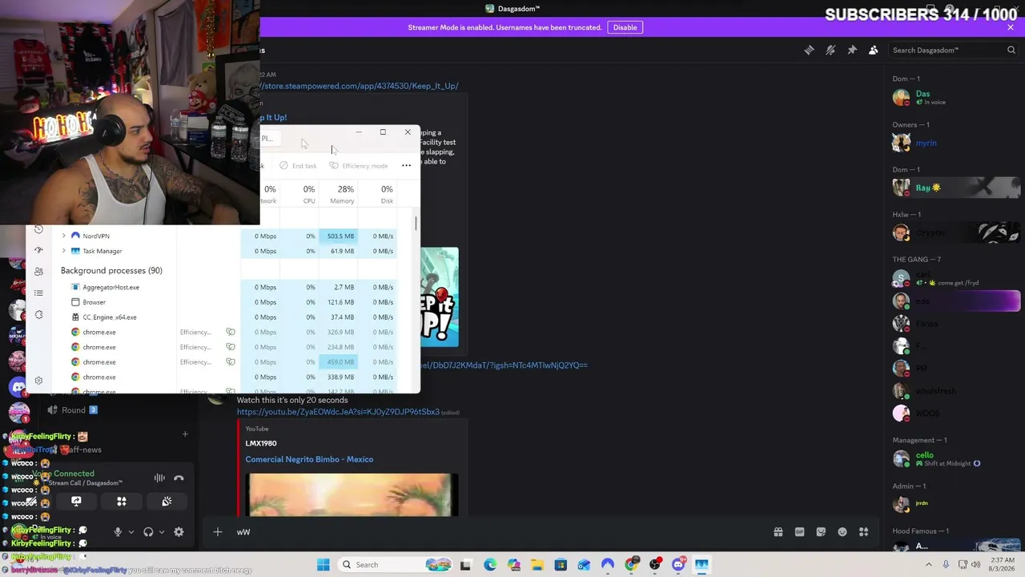Toggle channel notification mute bell in Discord
Viewport: 1025px width, 577px height.
point(830,50)
